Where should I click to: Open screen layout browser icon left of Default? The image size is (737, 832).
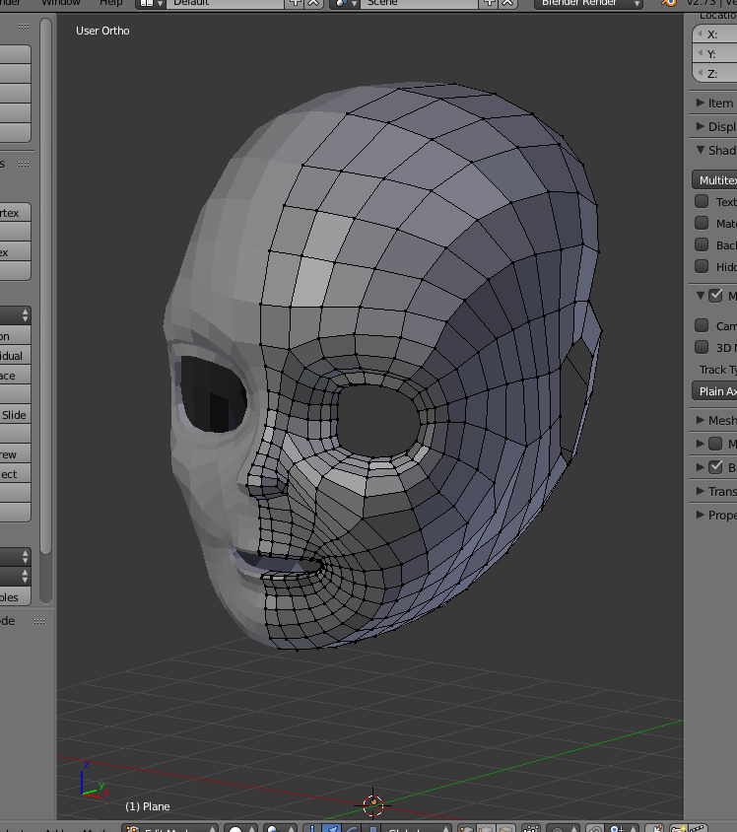(151, 3)
